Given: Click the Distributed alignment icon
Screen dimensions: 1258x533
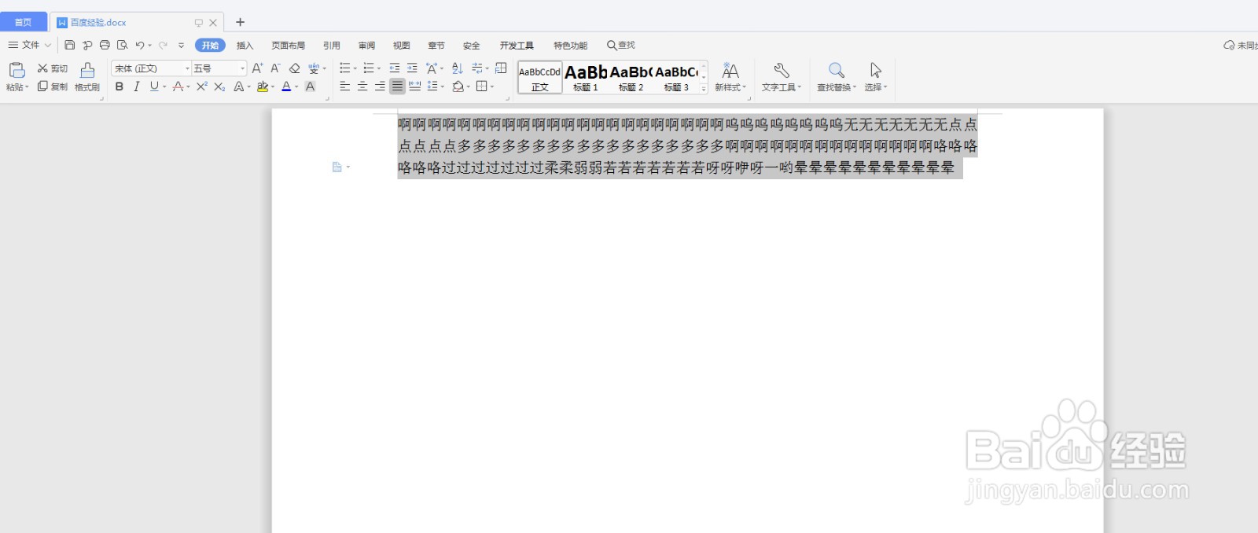Looking at the screenshot, I should [414, 86].
